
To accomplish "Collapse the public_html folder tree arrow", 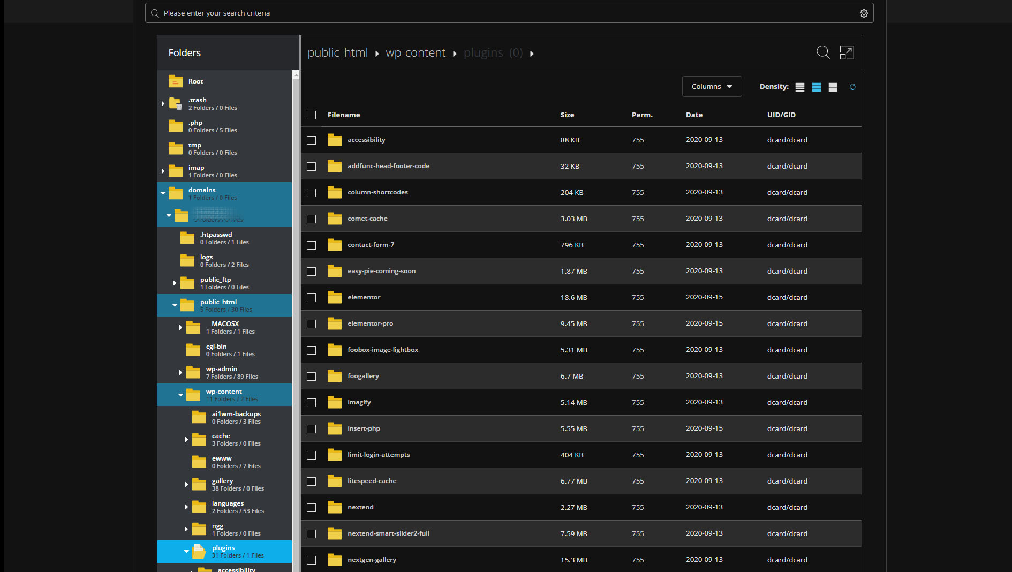I will (x=175, y=305).
